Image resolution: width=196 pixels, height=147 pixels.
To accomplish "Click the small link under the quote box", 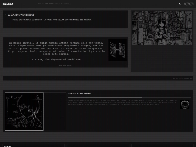I will click(x=65, y=66).
